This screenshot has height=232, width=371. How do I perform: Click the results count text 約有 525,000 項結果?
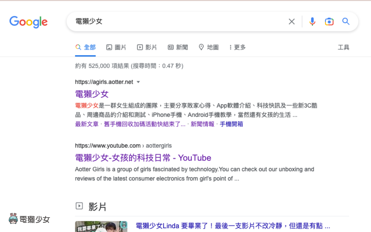[x=129, y=66]
